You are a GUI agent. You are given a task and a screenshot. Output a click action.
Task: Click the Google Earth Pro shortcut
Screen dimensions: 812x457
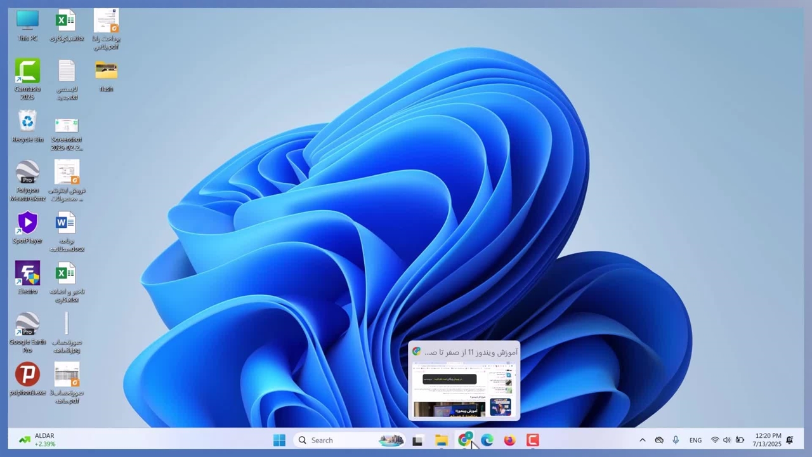tap(27, 324)
